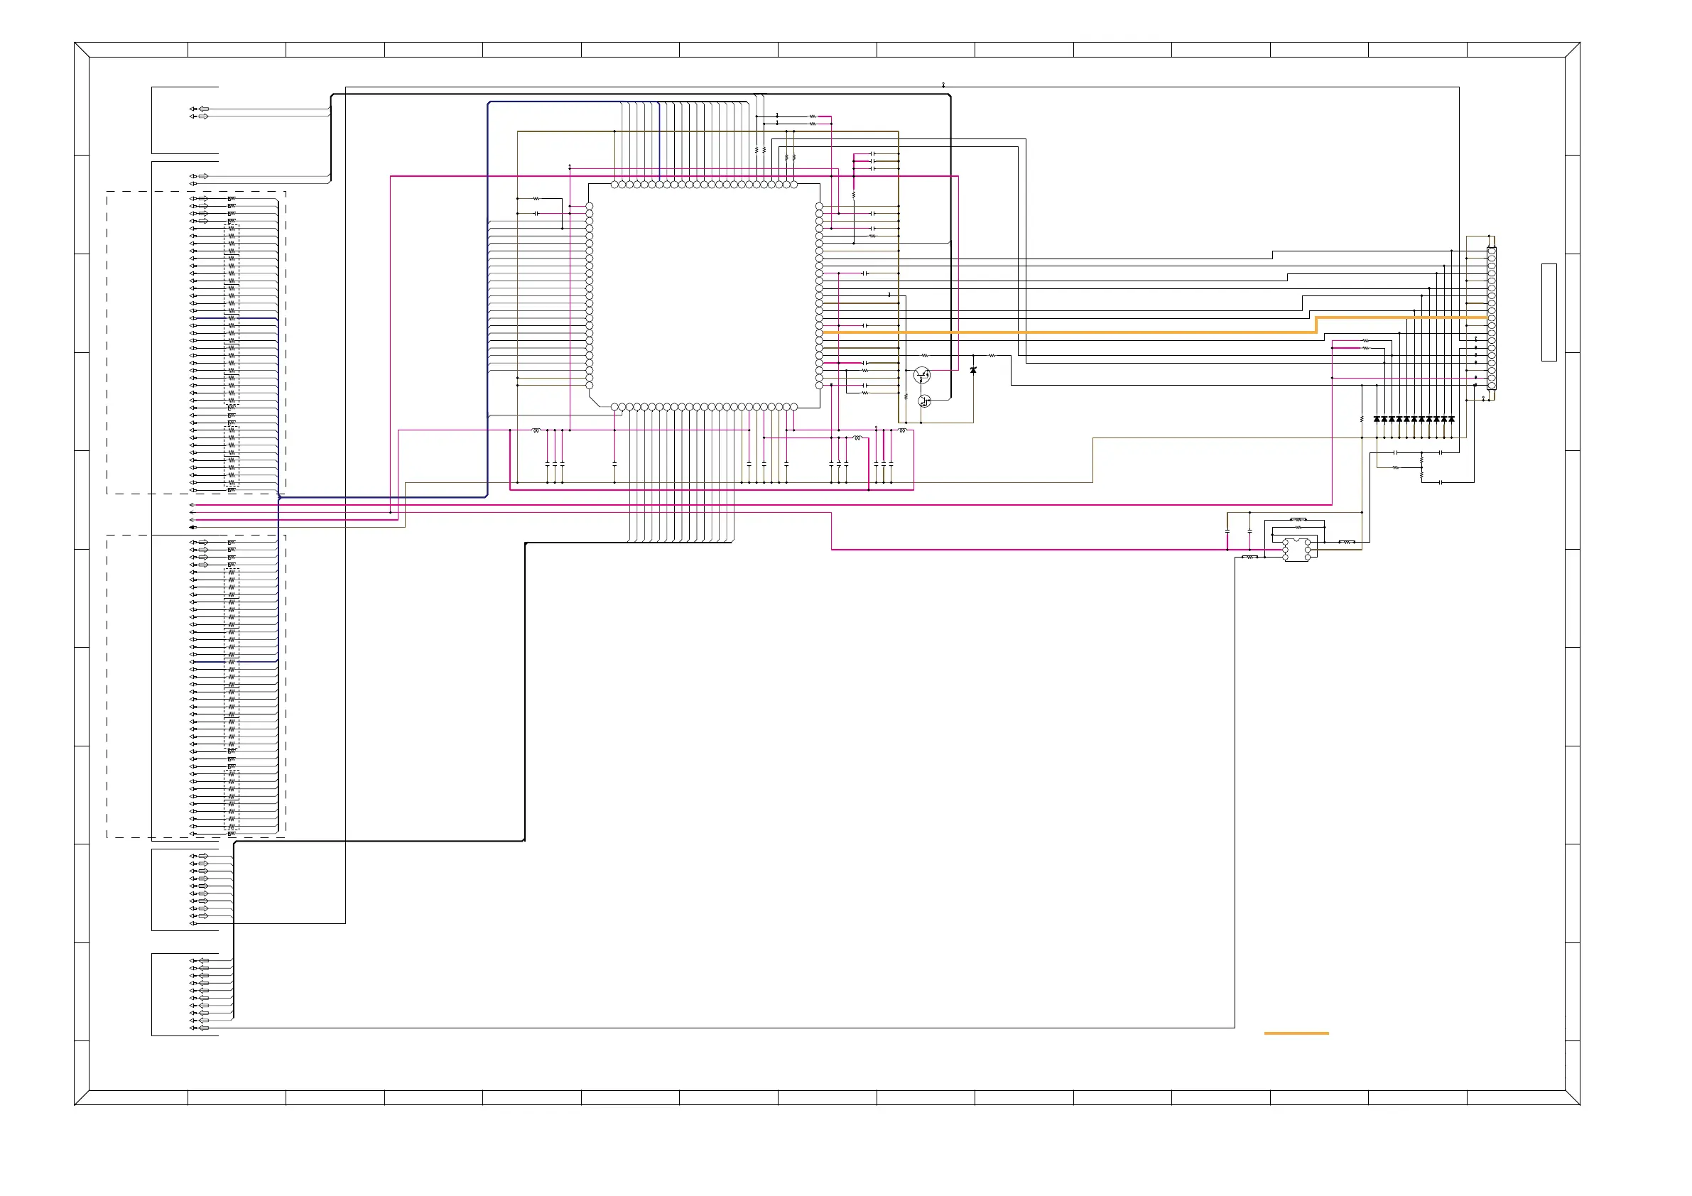The height and width of the screenshot is (1196, 1692).
Task: Click the top hollow arrow port in the top-left block
Action: coord(203,109)
